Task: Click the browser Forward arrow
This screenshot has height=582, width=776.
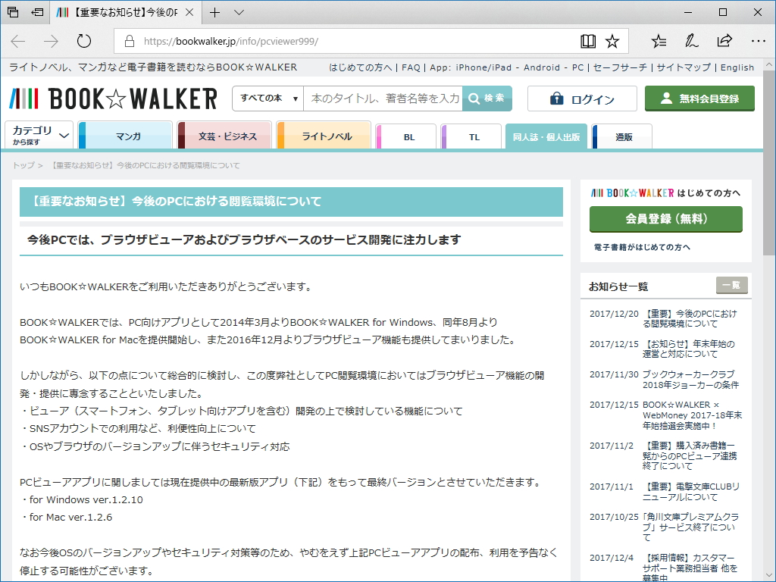Action: click(51, 41)
